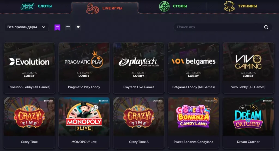Open the Betgames Lobby (All Games) link
279x151 pixels.
(193, 87)
